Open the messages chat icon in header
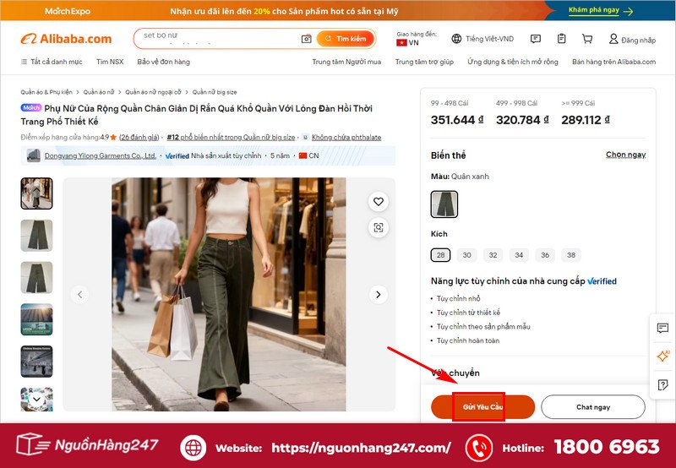The width and height of the screenshot is (676, 468). click(536, 39)
